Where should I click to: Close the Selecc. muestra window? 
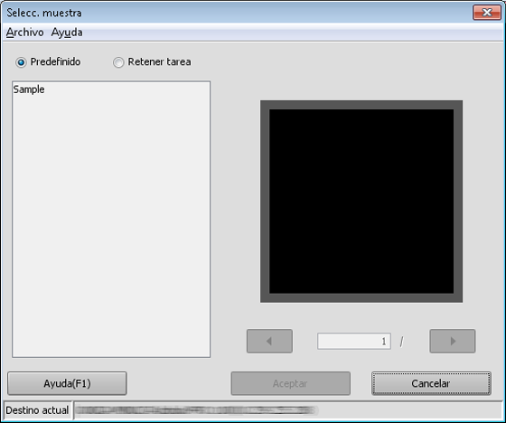pos(487,13)
